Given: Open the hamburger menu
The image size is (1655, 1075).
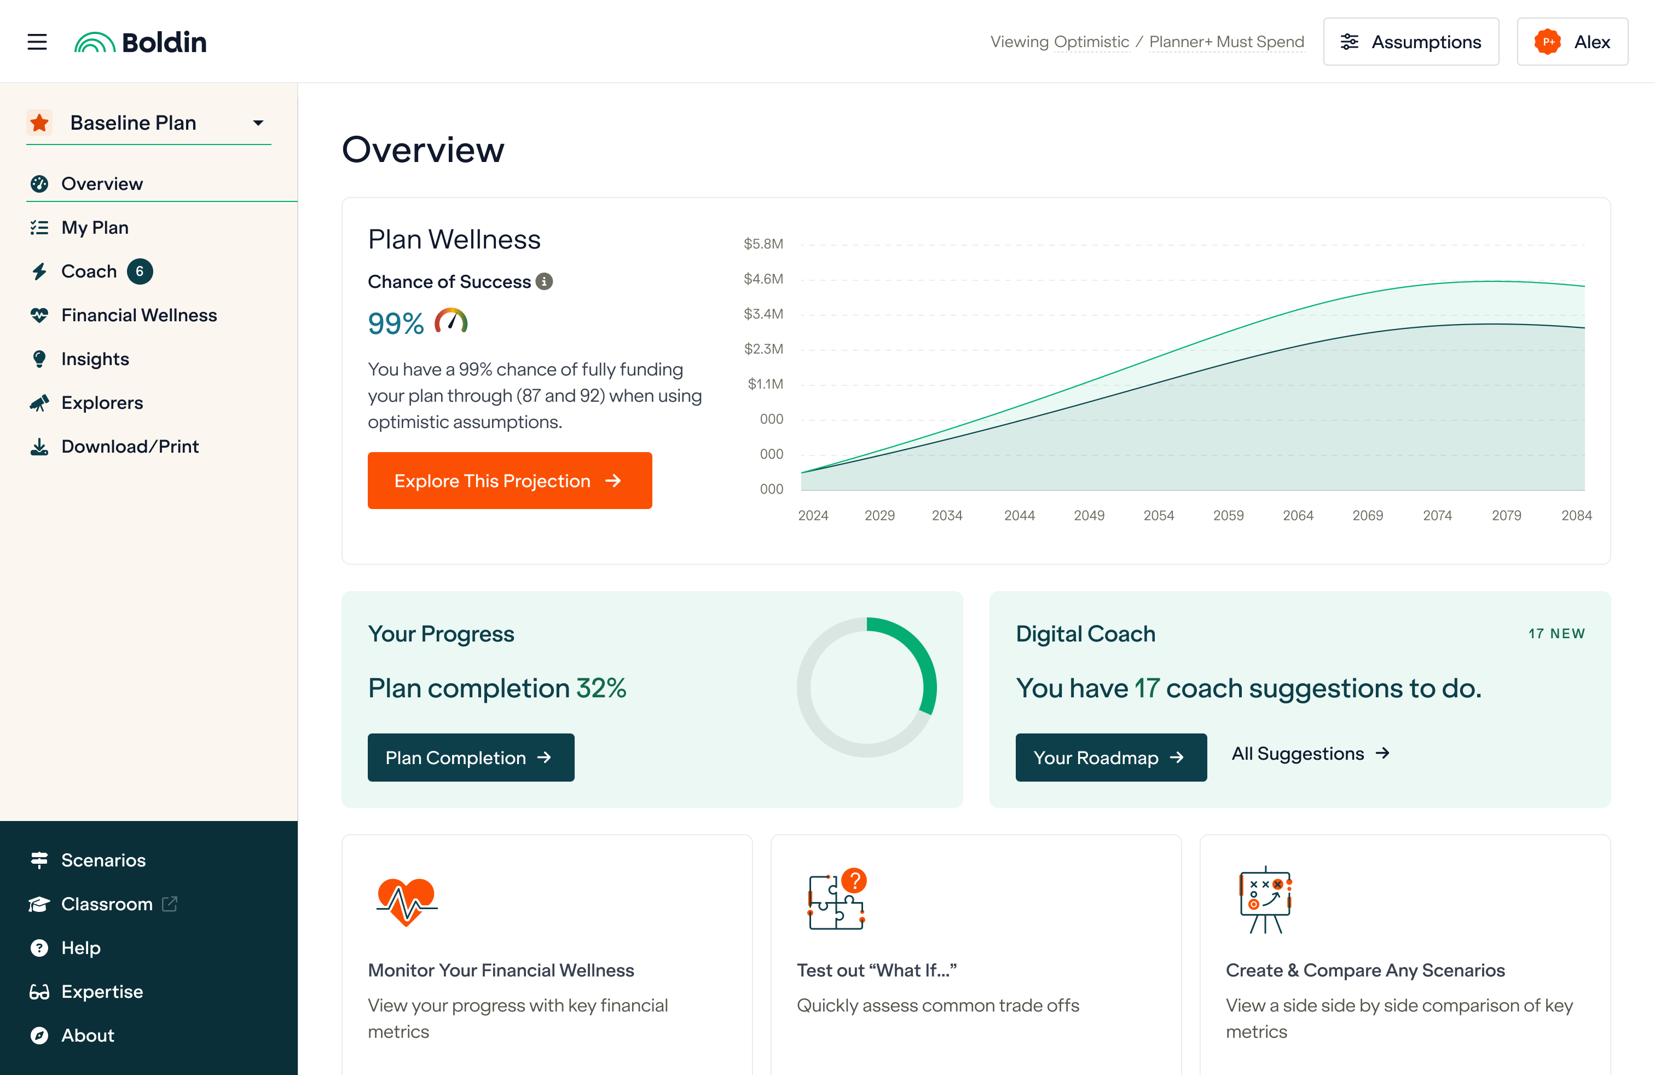Looking at the screenshot, I should coord(37,41).
